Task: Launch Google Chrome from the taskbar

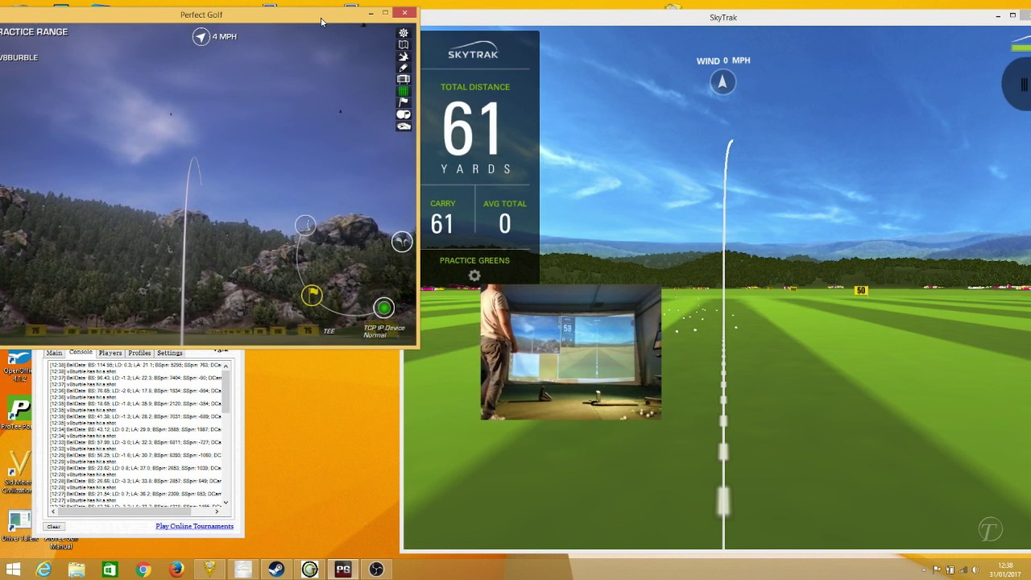Action: [143, 570]
